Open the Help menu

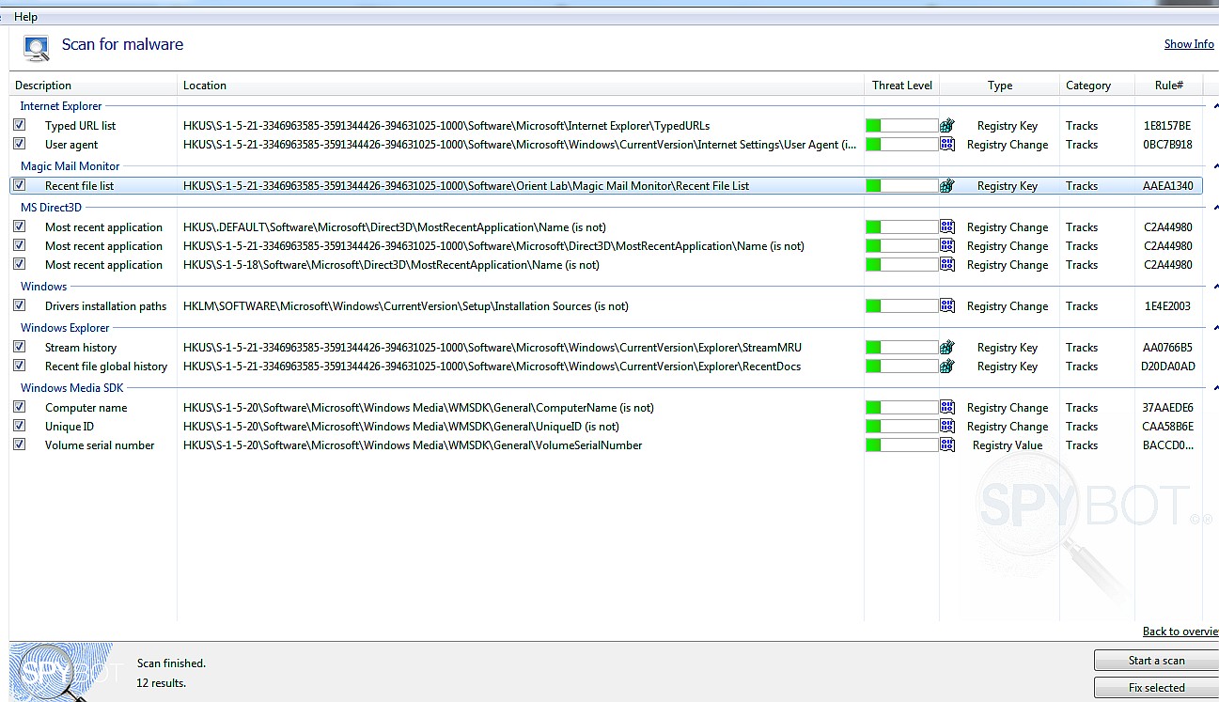(26, 17)
